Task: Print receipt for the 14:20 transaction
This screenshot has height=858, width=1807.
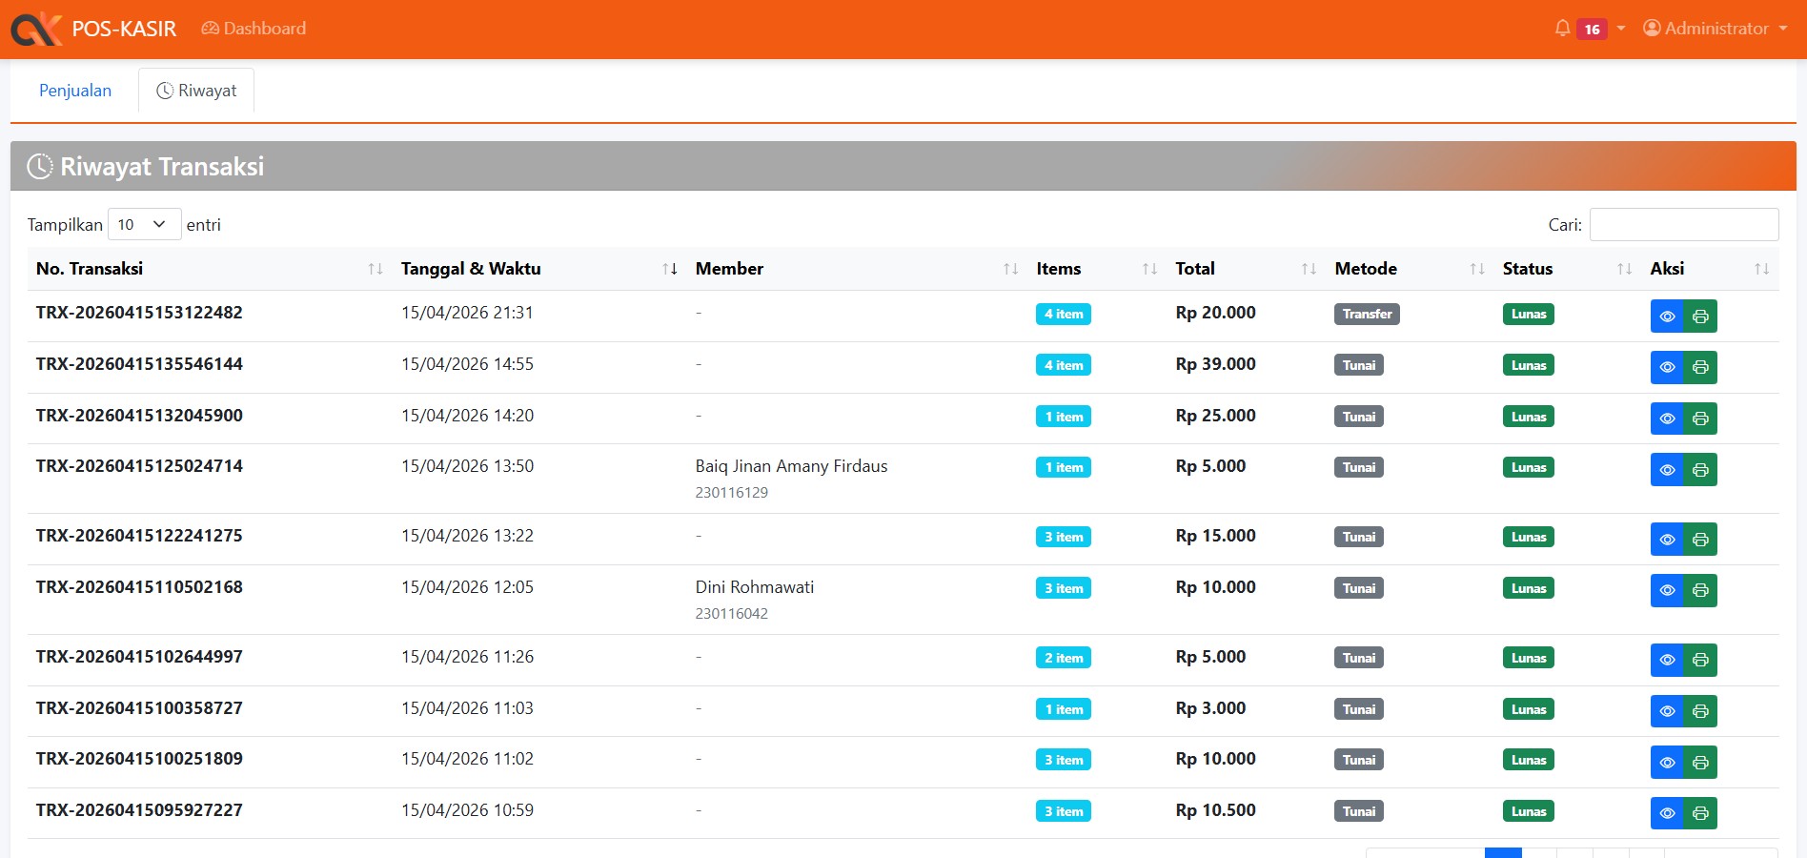Action: coord(1700,419)
